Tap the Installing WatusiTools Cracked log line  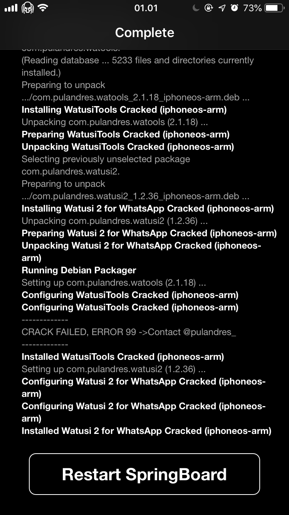pyautogui.click(x=124, y=110)
